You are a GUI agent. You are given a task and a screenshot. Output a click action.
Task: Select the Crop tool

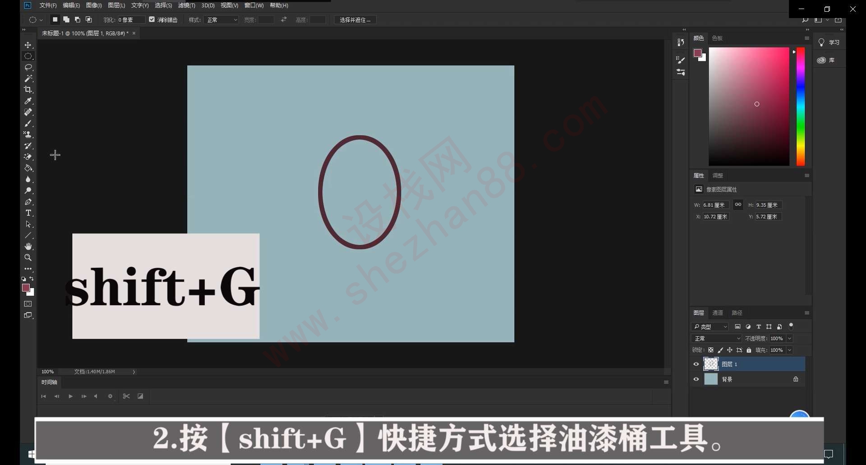click(x=28, y=89)
